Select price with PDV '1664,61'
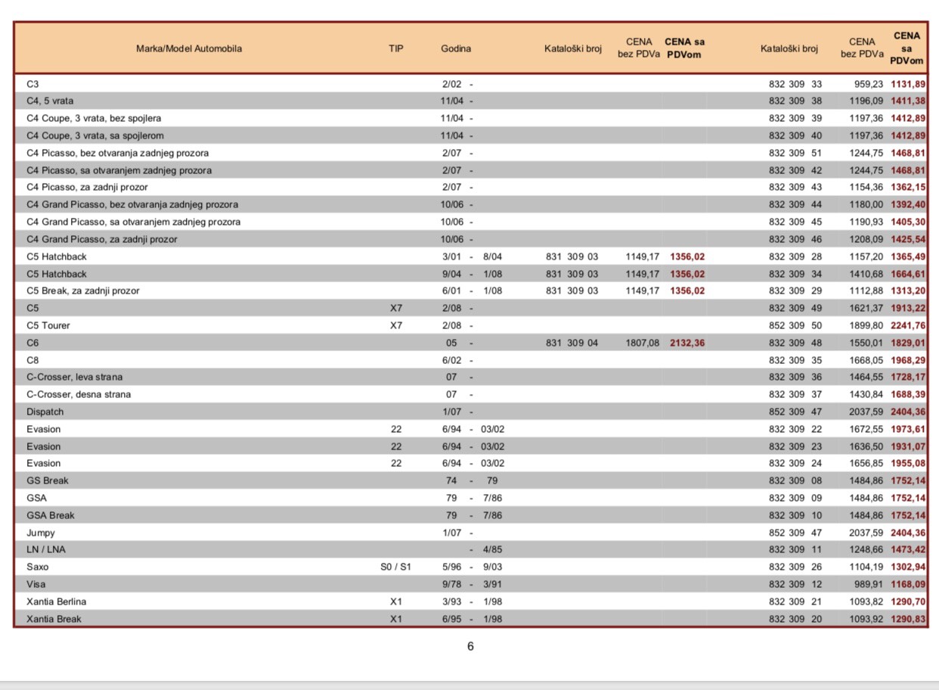939x690 pixels. pos(909,274)
